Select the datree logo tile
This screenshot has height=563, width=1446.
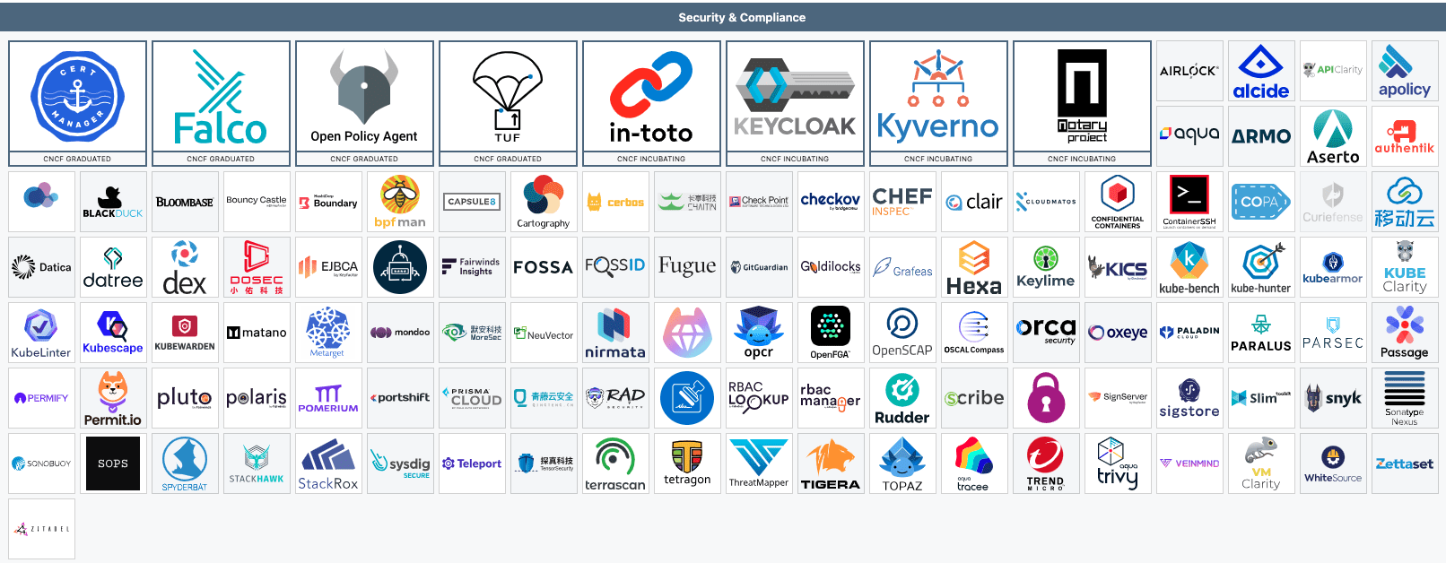pos(113,267)
